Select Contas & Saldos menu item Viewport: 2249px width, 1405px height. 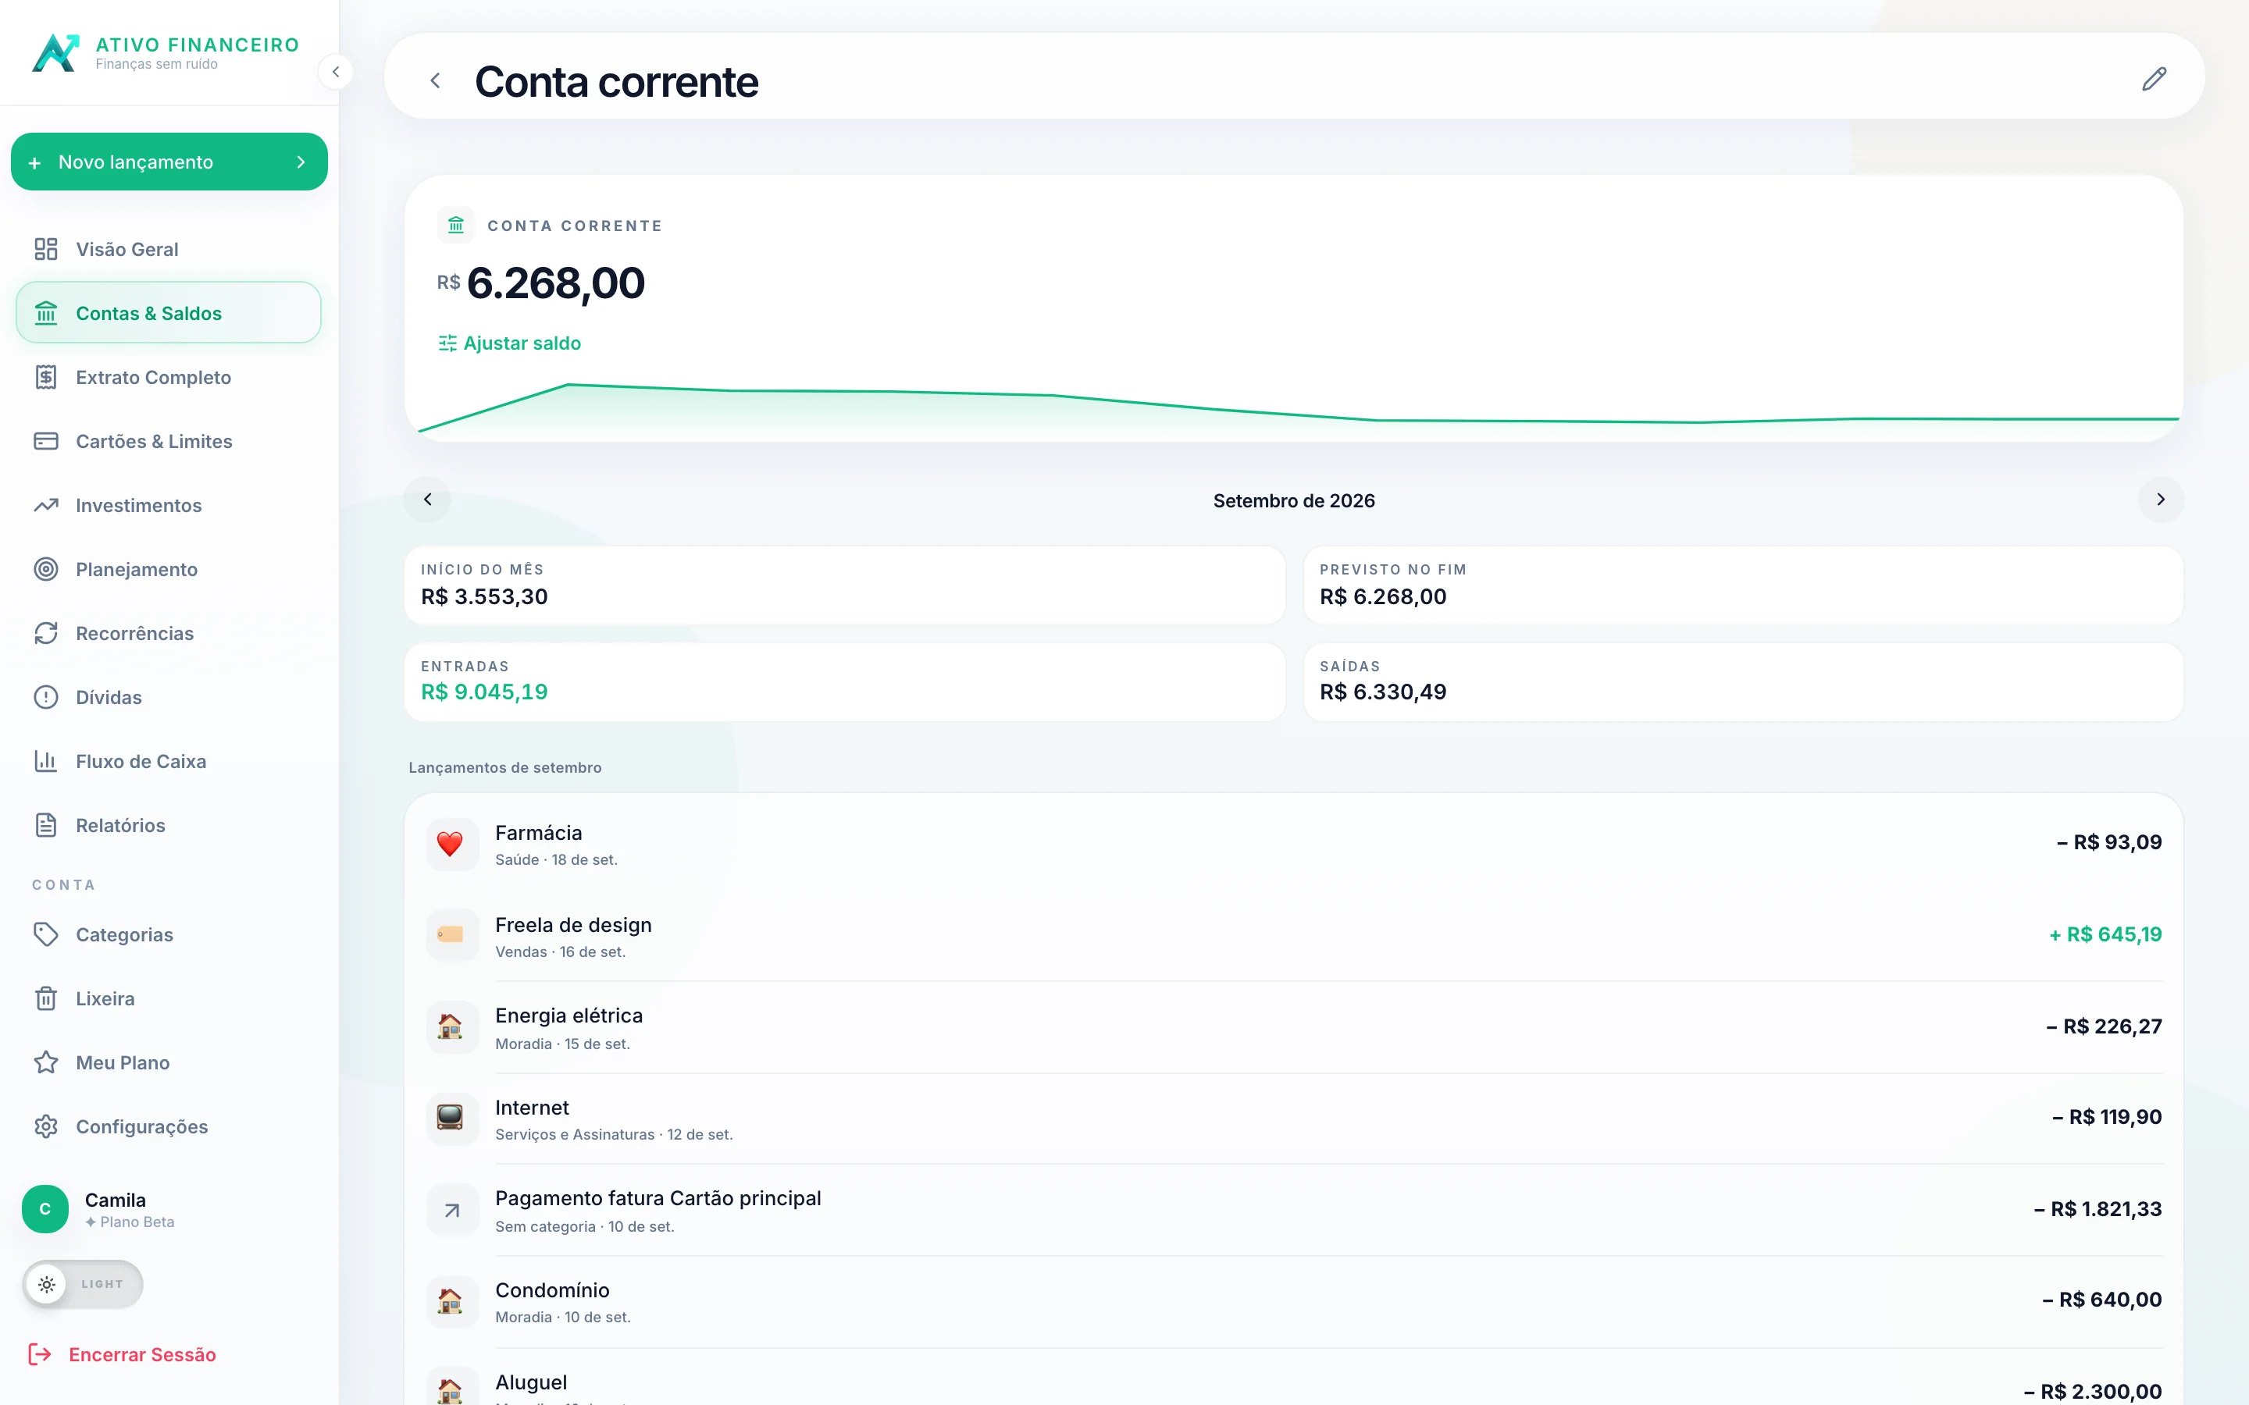click(168, 313)
